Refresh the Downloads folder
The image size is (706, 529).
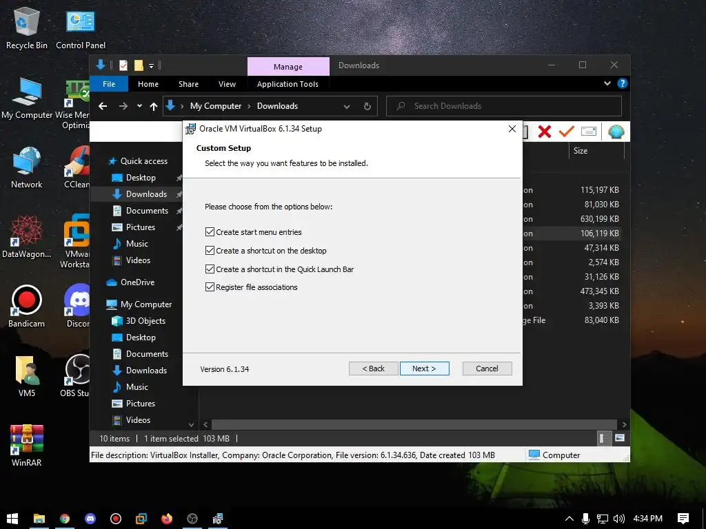pyautogui.click(x=367, y=106)
